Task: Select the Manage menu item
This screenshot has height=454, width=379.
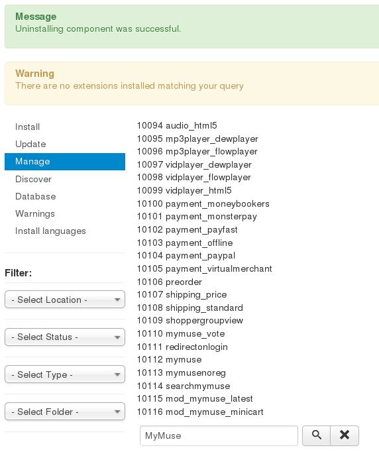Action: point(65,162)
